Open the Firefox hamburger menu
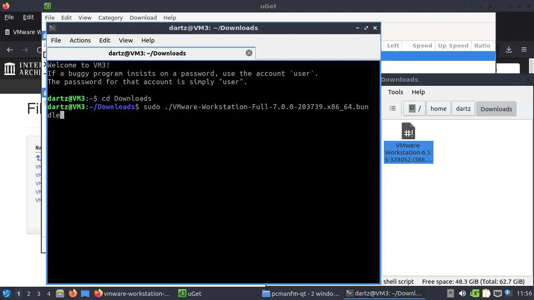This screenshot has height=300, width=534. coord(524,50)
